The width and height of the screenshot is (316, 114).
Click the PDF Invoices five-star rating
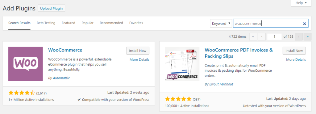click(178, 99)
